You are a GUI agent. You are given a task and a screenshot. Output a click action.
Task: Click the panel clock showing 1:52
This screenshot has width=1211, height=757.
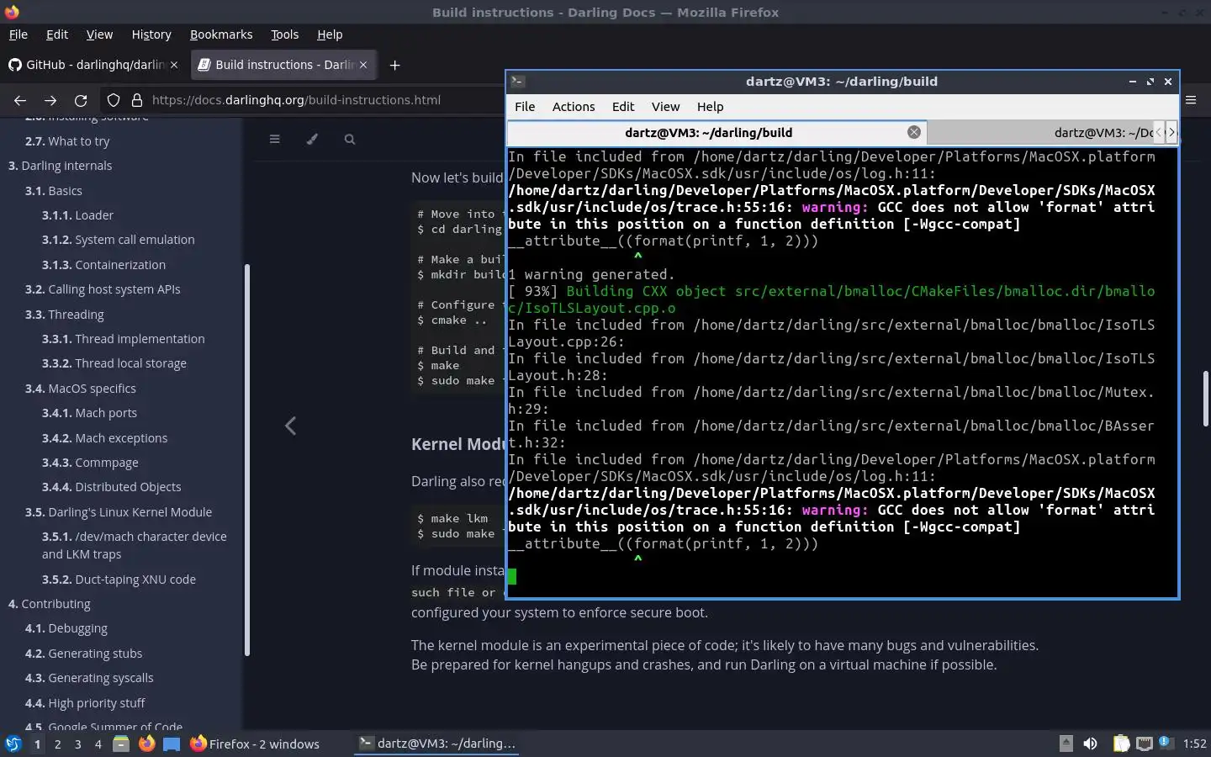point(1194,744)
